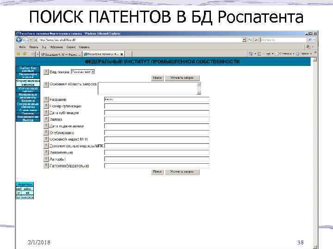Open Выбор баз данных in sidebar
The width and height of the screenshot is (333, 249).
tap(28, 69)
